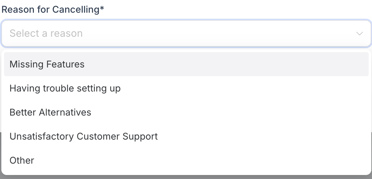Choose the Other option
This screenshot has width=372, height=179.
click(22, 160)
